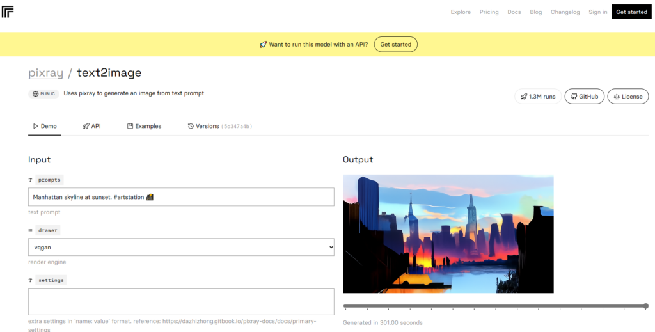This screenshot has height=332, width=655.
Task: Click the Input section heading
Action: (x=39, y=159)
